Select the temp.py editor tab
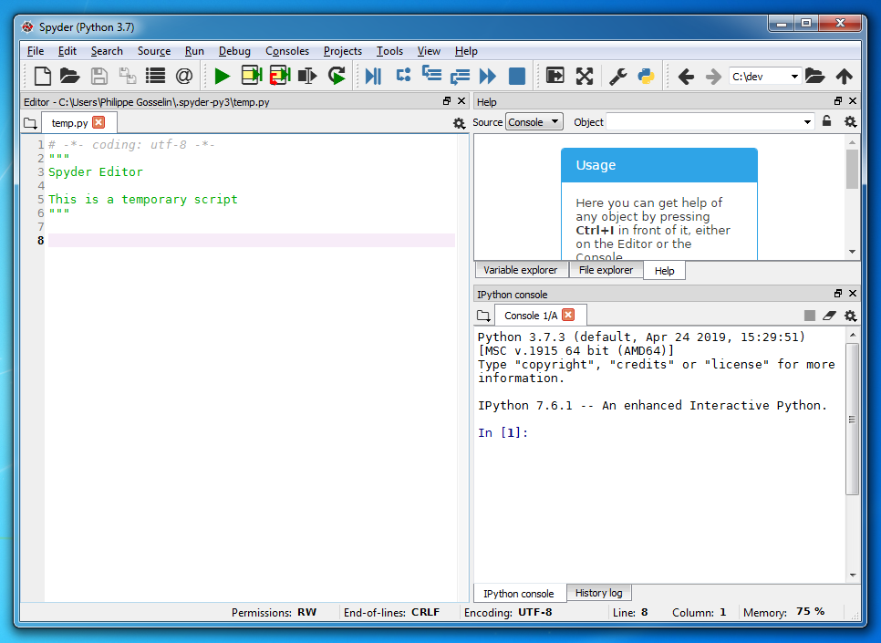 click(x=69, y=123)
